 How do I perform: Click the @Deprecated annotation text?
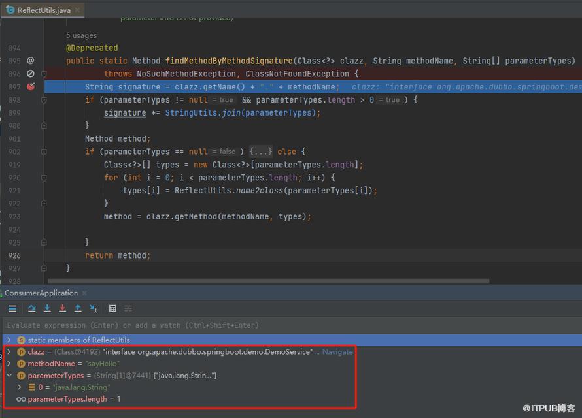92,48
